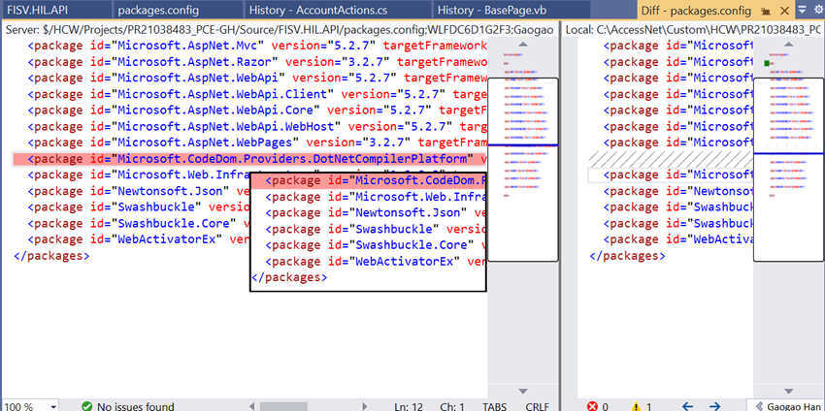
Task: Click the Microsoft.AspNet.Razor package line in server pane
Action: tap(257, 62)
